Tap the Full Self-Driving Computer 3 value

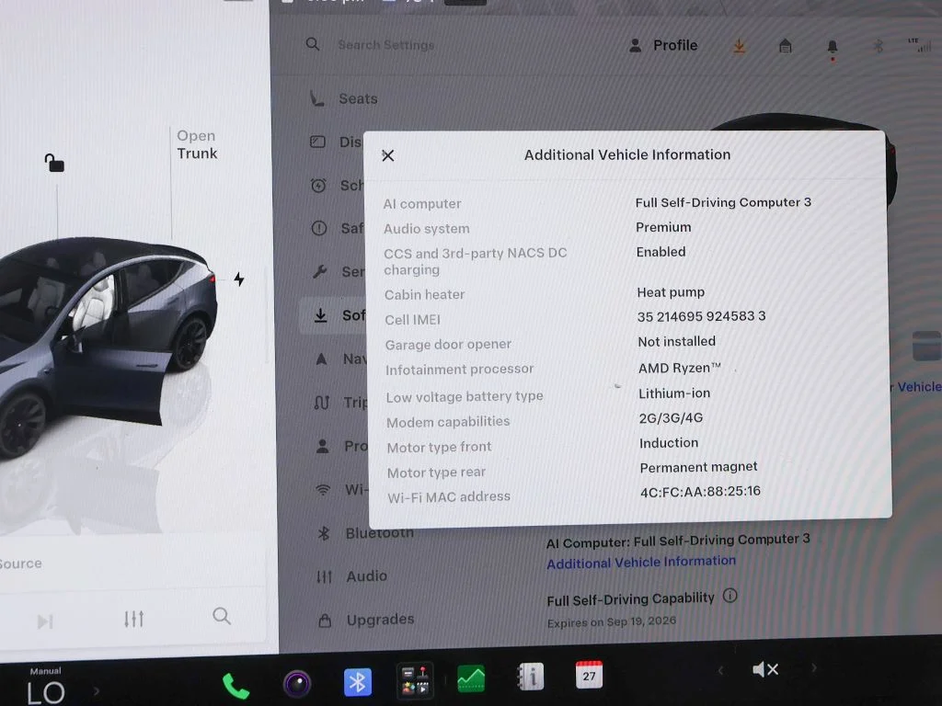point(723,202)
